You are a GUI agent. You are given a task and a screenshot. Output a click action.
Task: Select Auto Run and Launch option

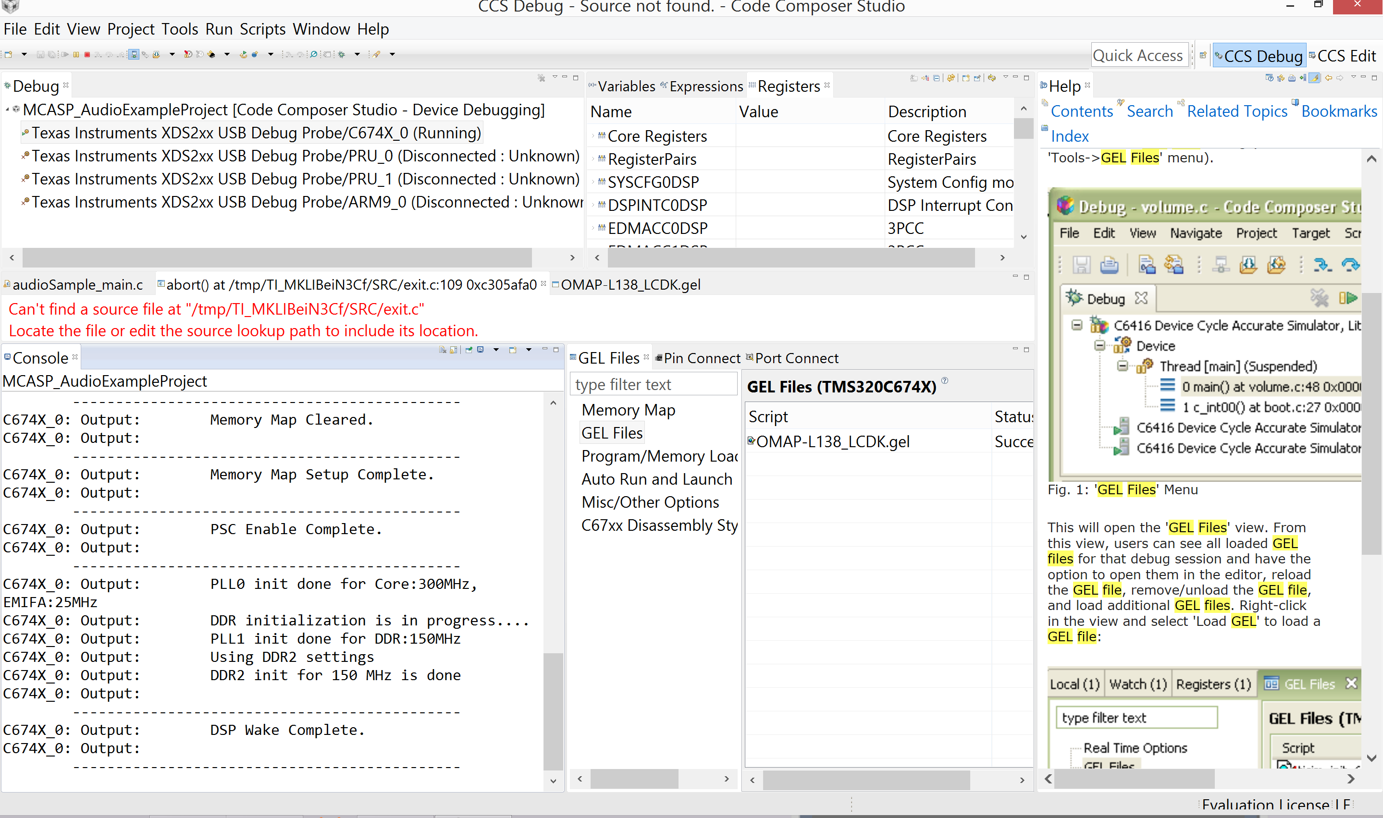coord(657,479)
